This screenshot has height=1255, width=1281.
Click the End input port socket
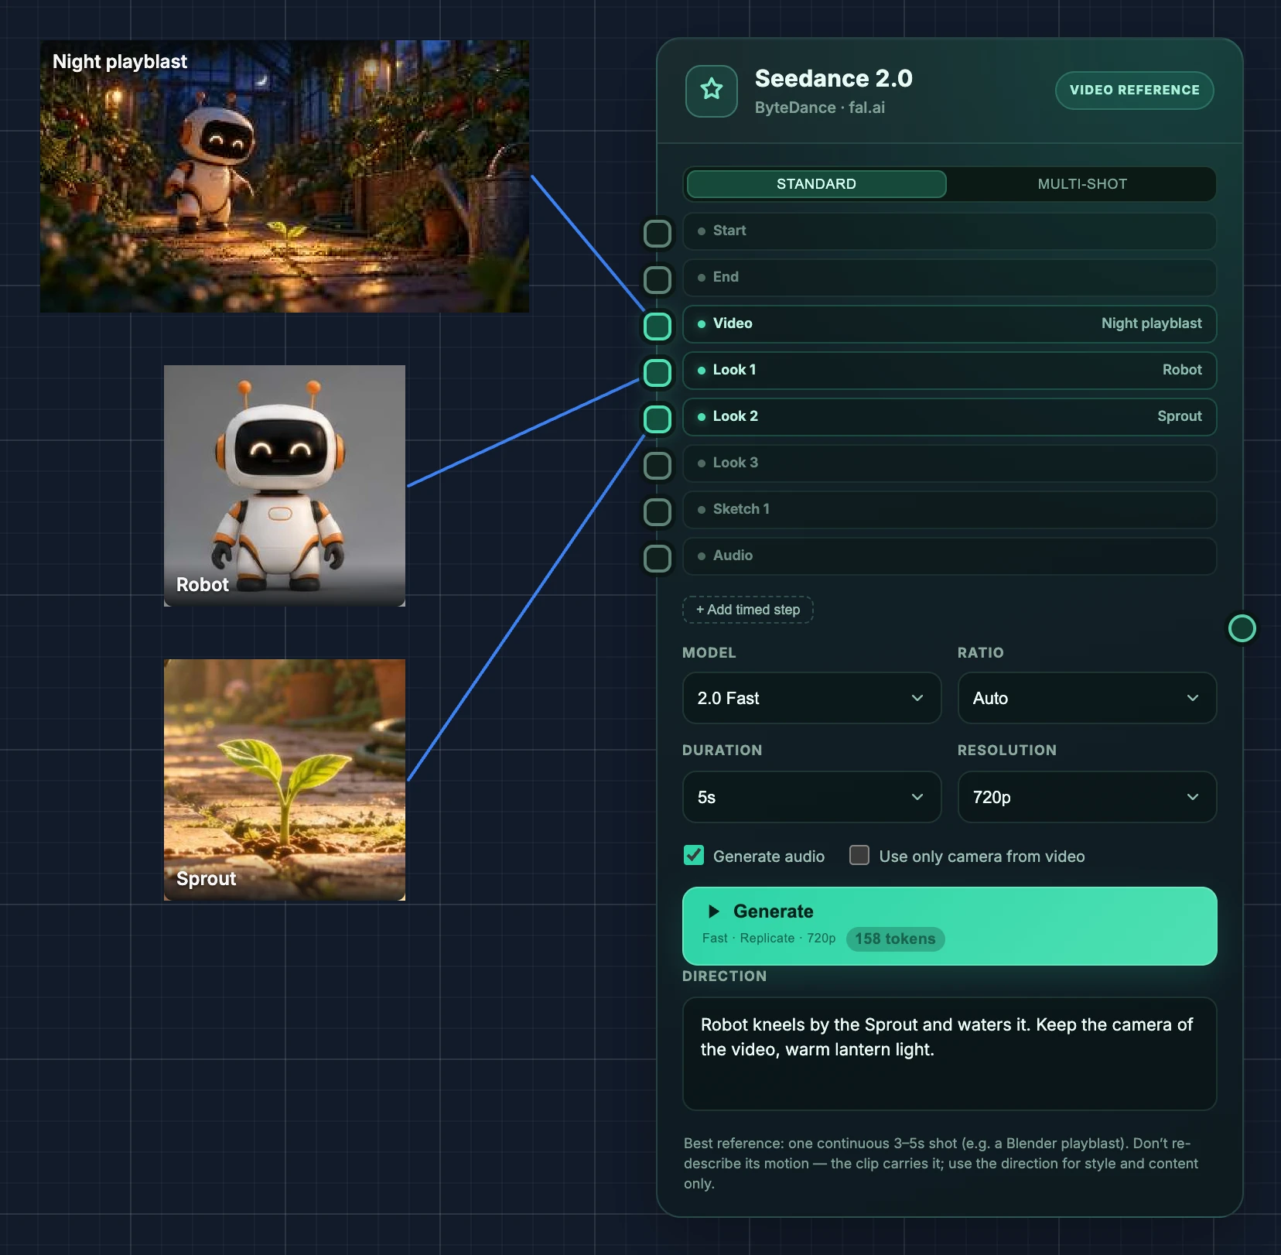tap(658, 279)
